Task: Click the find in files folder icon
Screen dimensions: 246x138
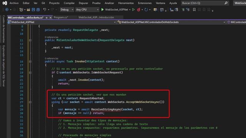Action: [155, 10]
